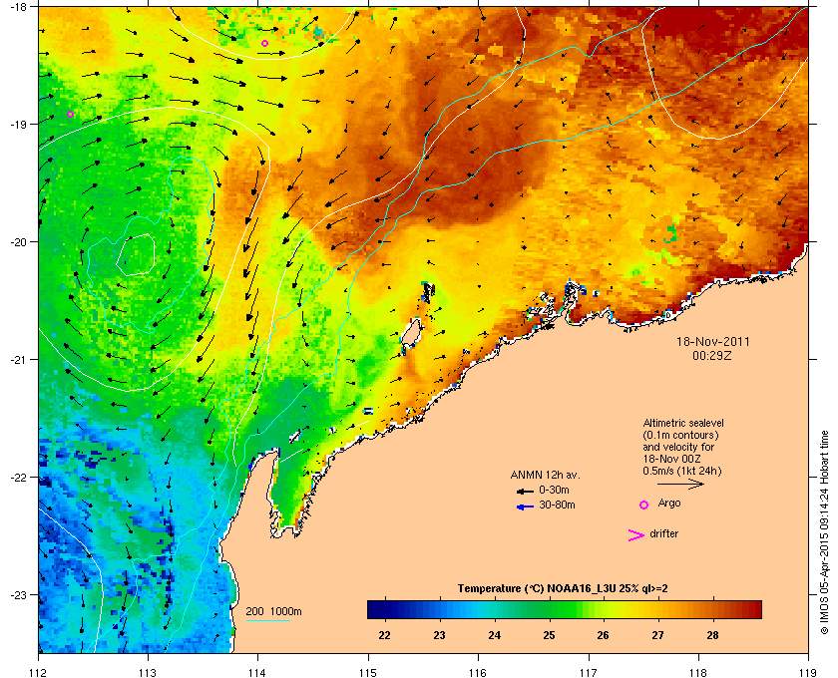Screen dimensions: 838x678
Task: Click the longitude axis label '118'
Action: [x=698, y=672]
